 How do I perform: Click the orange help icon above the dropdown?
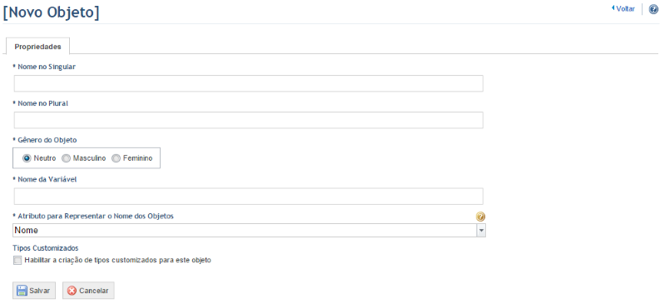(480, 217)
